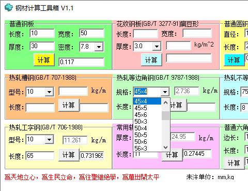The height and width of the screenshot is (191, 248).
Task: Click the 普通钢板 长度 field with 10
Action: tap(42, 33)
